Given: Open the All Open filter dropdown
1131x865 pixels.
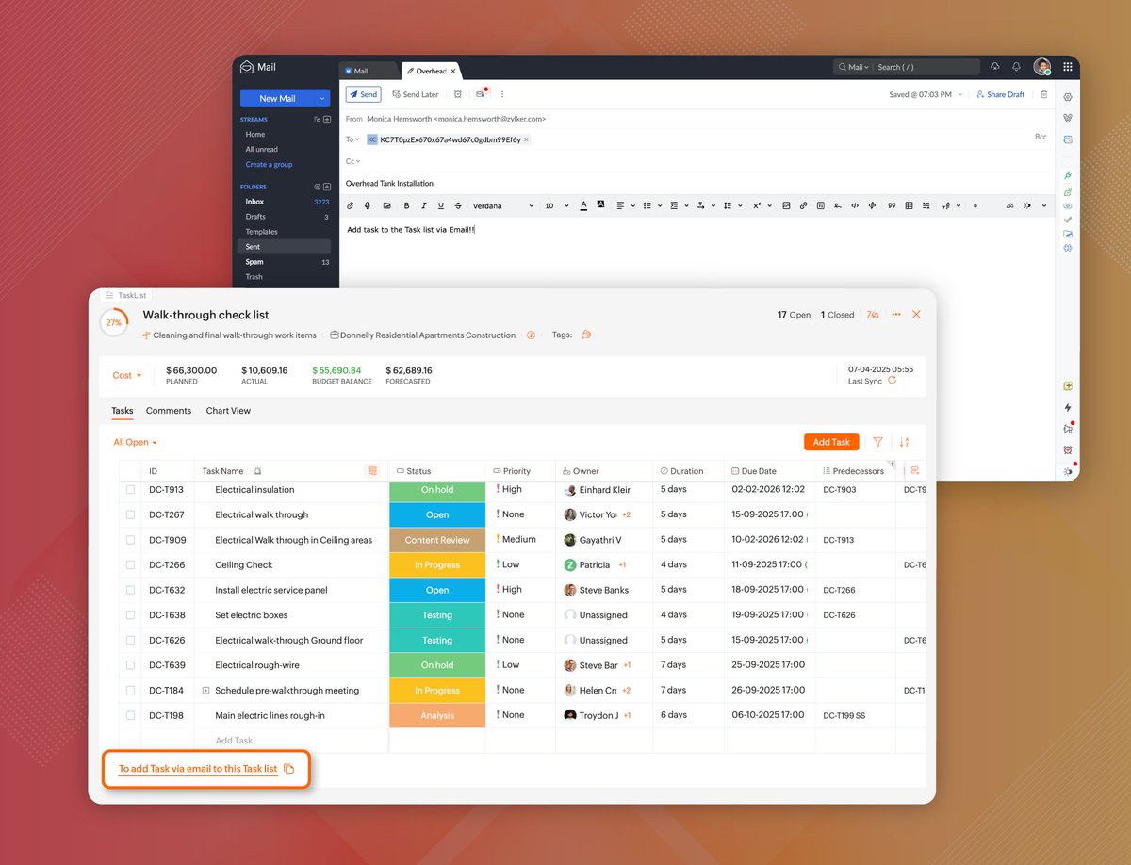Looking at the screenshot, I should [135, 442].
